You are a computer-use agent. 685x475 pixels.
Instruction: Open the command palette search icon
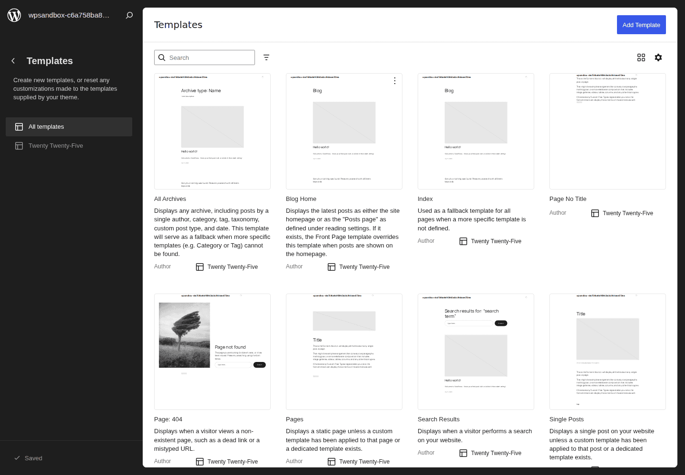129,15
